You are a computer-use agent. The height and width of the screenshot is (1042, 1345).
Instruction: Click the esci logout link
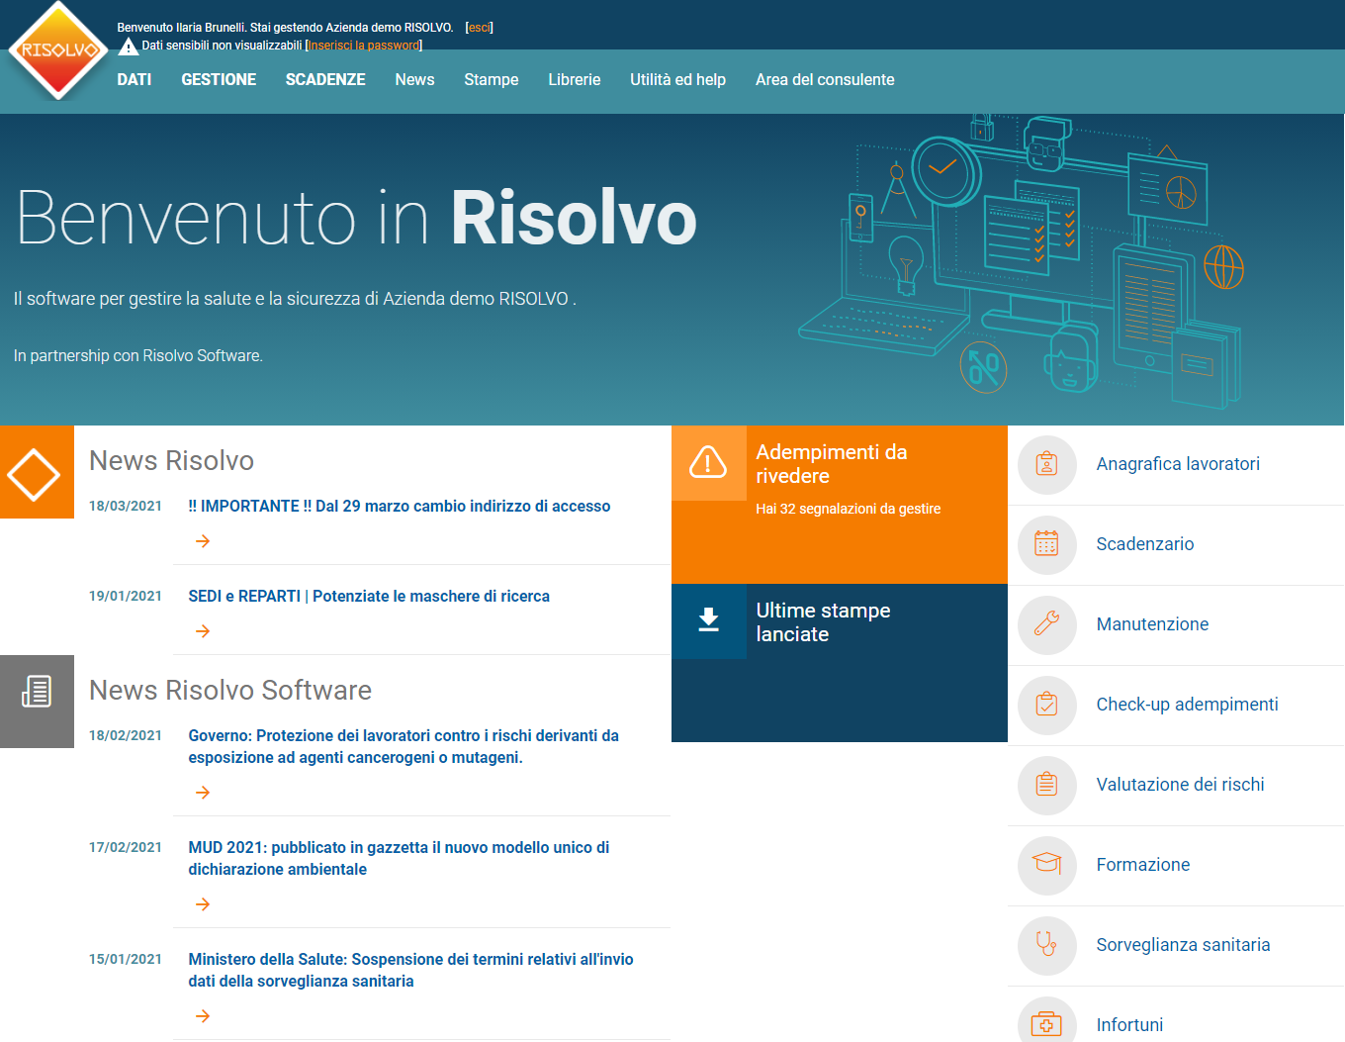(x=479, y=27)
